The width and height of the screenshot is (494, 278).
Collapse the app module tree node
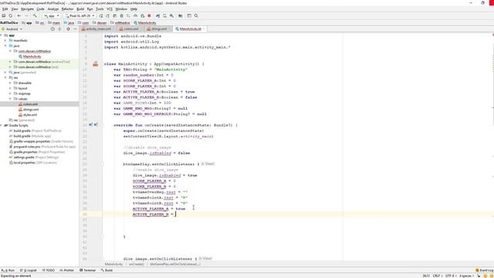pos(2,36)
